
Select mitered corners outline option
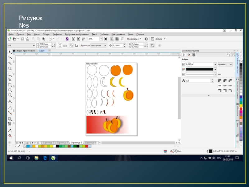pos(220,81)
